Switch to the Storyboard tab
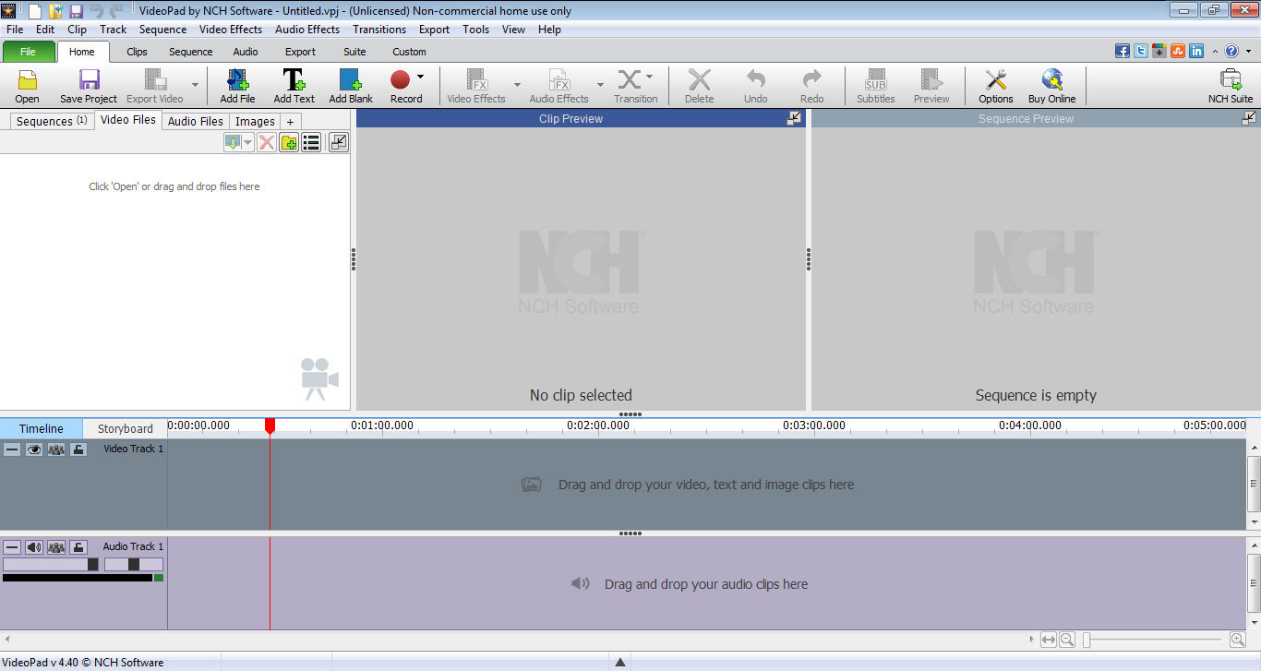This screenshot has height=671, width=1261. (124, 427)
